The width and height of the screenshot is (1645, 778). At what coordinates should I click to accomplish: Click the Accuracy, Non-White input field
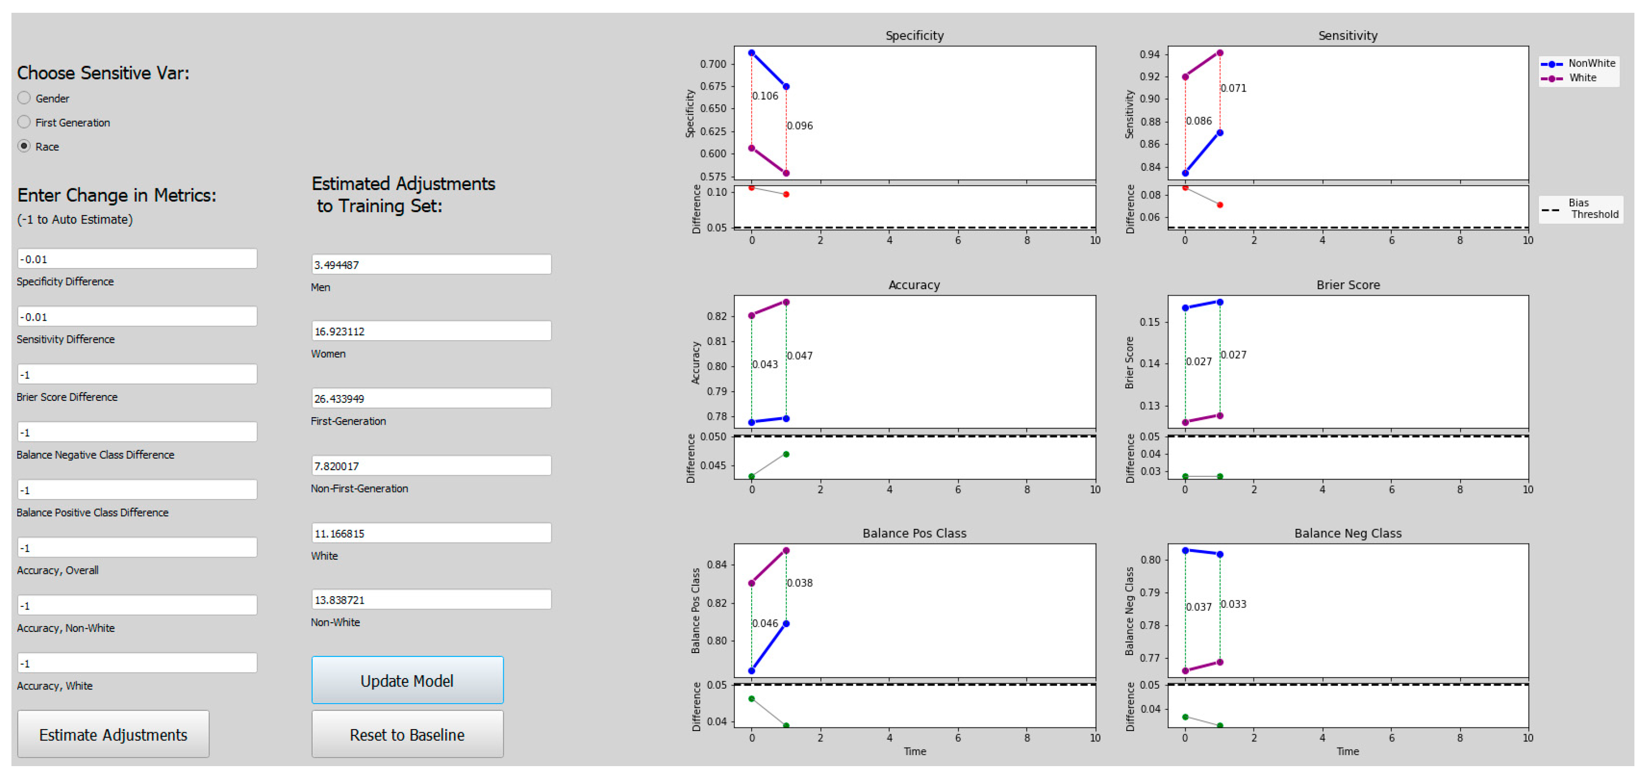[x=136, y=605]
